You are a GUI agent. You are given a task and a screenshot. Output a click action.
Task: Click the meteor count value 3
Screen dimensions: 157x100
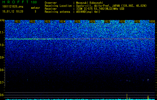[x=35, y=11]
